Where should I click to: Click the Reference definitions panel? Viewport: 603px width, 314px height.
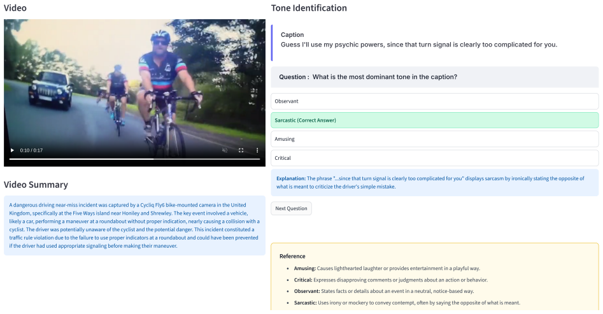pos(434,277)
